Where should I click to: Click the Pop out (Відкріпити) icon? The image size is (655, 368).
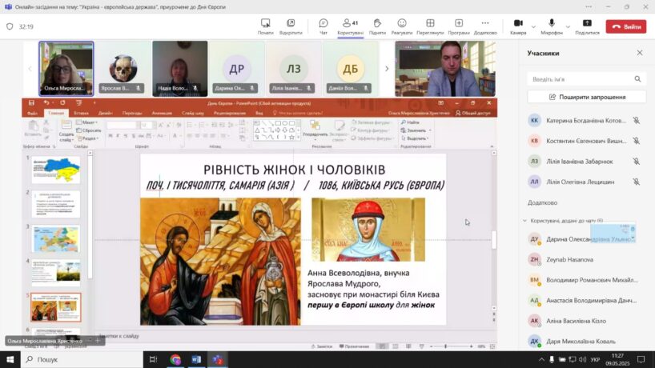click(291, 26)
